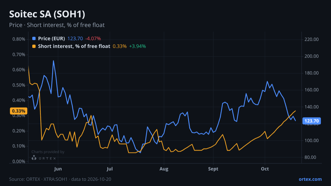
Task: Select the Short interest, % of free float legend label
Action: [x=74, y=46]
